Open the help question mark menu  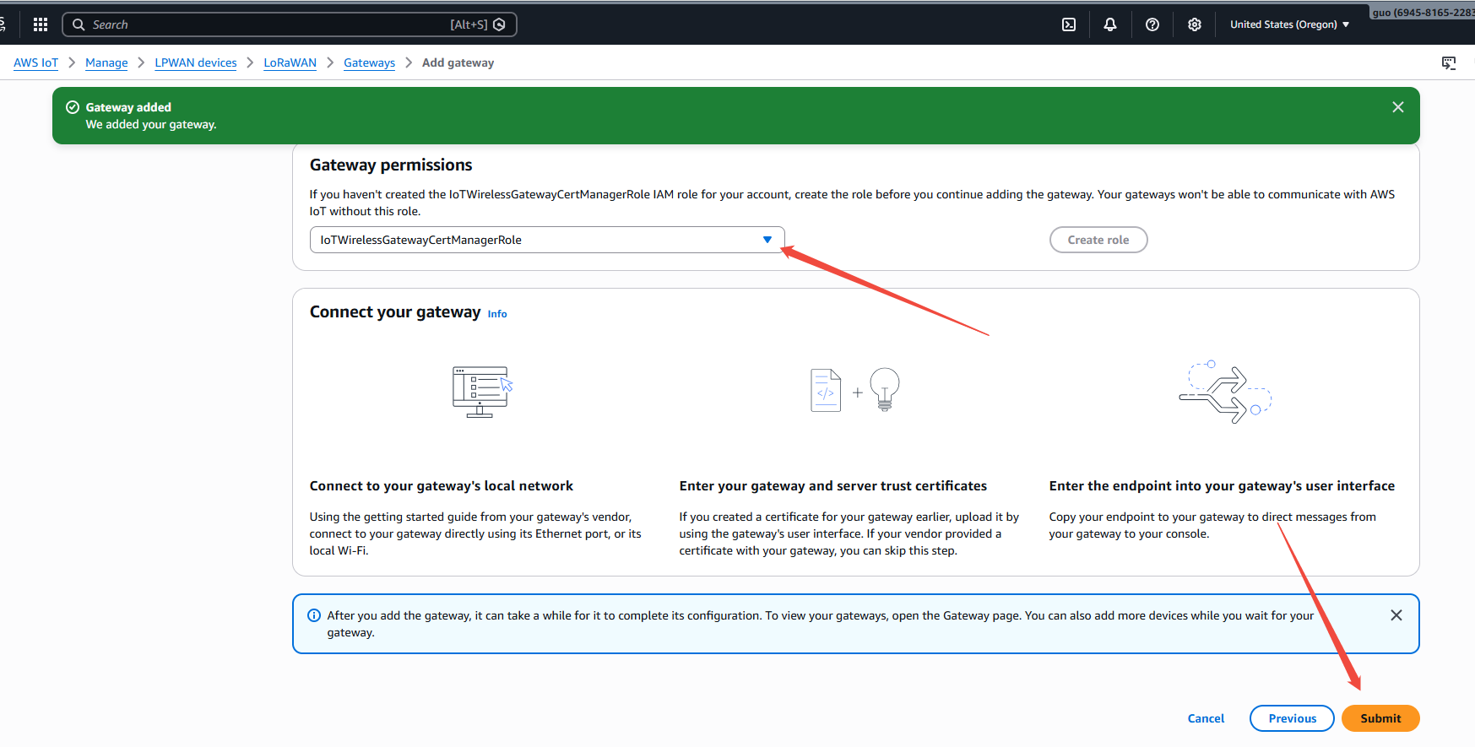pos(1152,24)
